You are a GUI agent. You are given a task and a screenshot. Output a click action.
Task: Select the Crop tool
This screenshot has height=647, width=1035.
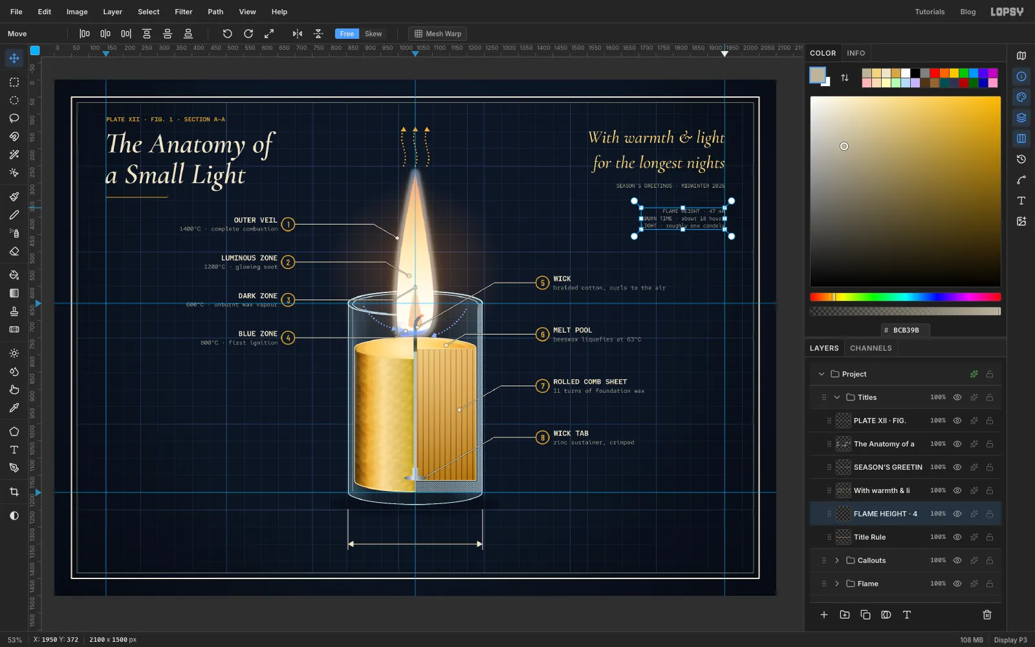coord(14,492)
